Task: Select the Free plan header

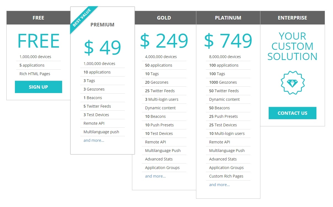Action: (x=38, y=18)
